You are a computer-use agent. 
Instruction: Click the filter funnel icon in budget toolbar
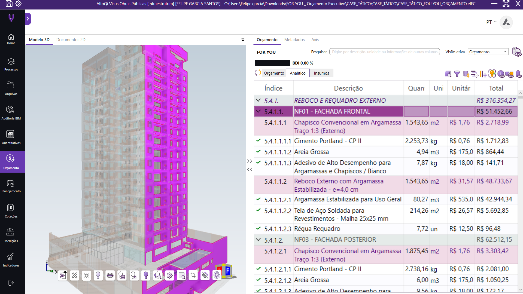point(457,74)
